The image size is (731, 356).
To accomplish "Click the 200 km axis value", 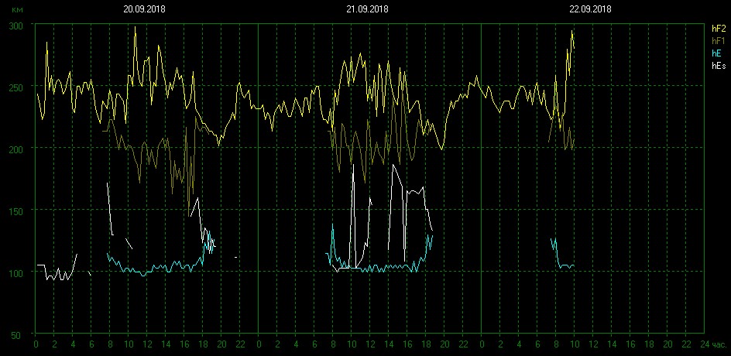I will [16, 149].
